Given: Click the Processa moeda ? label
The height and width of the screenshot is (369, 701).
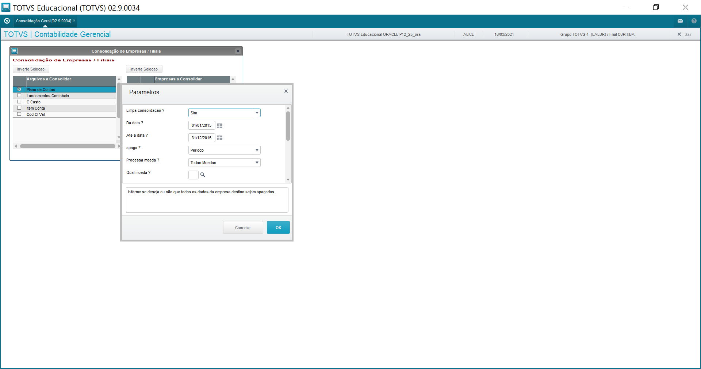Looking at the screenshot, I should click(x=142, y=160).
